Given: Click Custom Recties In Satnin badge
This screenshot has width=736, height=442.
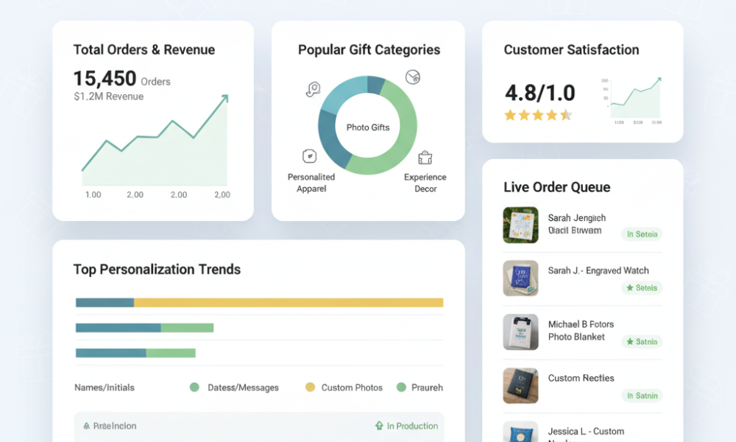Looking at the screenshot, I should pos(642,396).
